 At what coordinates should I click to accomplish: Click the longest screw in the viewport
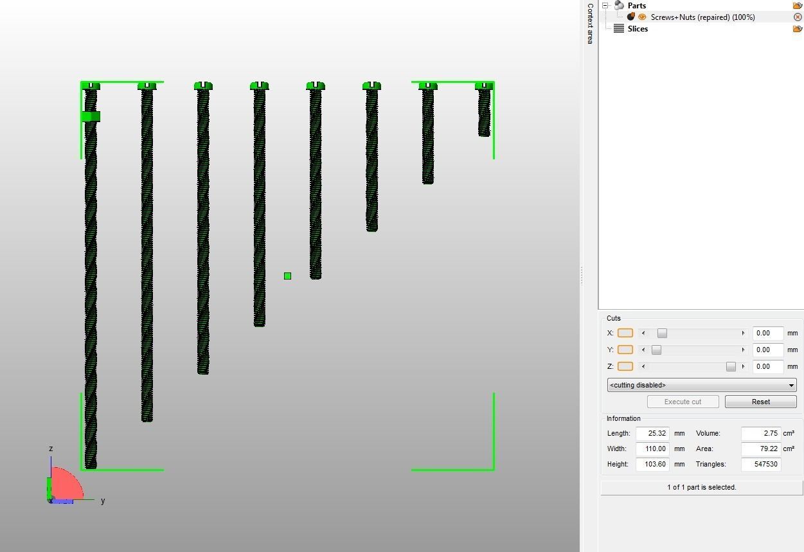91,276
